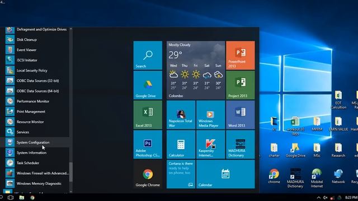Open Services
The height and width of the screenshot is (201, 358).
35,132
